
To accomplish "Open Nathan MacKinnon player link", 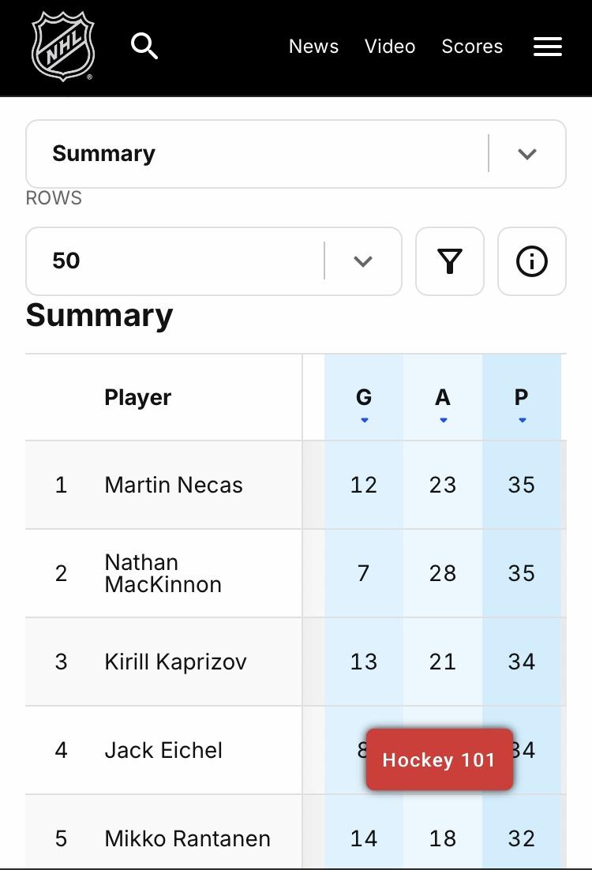I will click(163, 573).
